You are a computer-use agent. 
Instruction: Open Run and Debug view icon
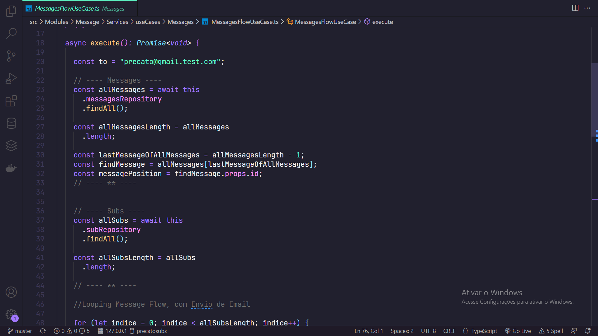click(x=11, y=78)
